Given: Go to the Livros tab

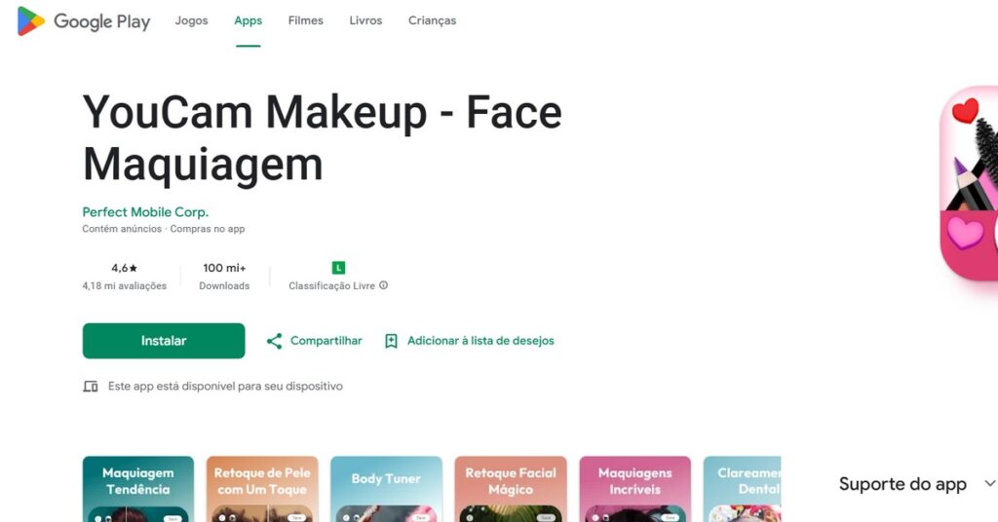Looking at the screenshot, I should pyautogui.click(x=366, y=20).
